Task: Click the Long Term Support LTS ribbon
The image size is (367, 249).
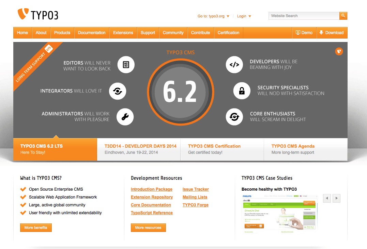Action: pyautogui.click(x=34, y=64)
